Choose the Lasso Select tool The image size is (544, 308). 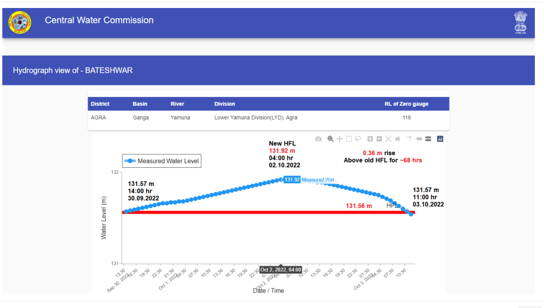[x=358, y=139]
